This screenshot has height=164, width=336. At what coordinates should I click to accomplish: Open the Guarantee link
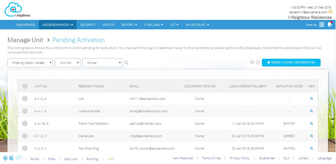point(267,158)
